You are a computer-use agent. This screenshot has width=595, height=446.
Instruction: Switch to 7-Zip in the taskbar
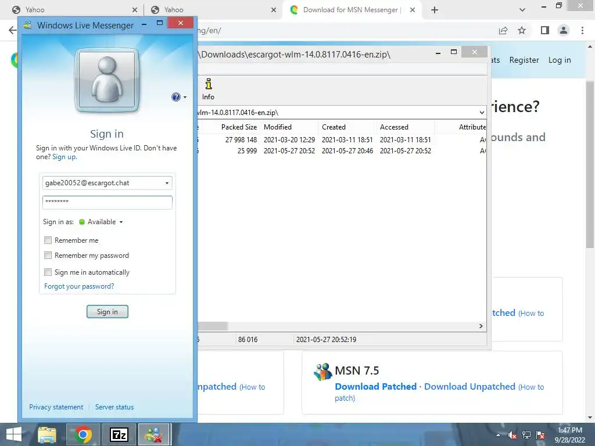[119, 434]
